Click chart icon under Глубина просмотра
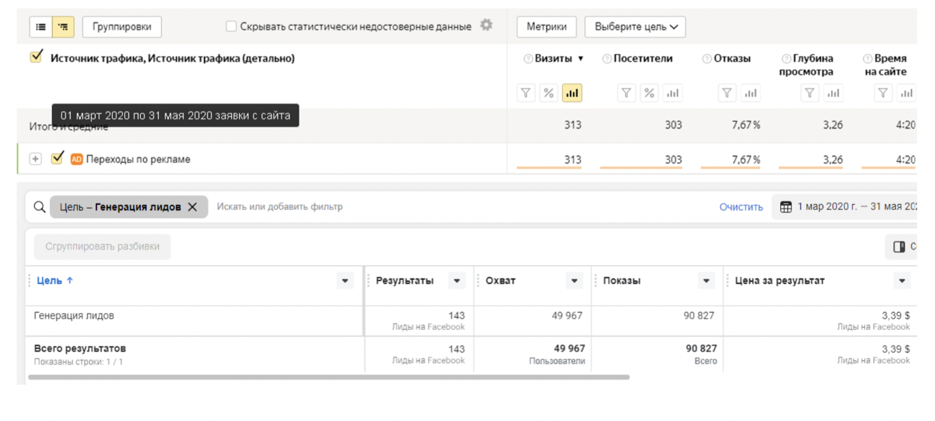The width and height of the screenshot is (935, 421). [x=833, y=93]
